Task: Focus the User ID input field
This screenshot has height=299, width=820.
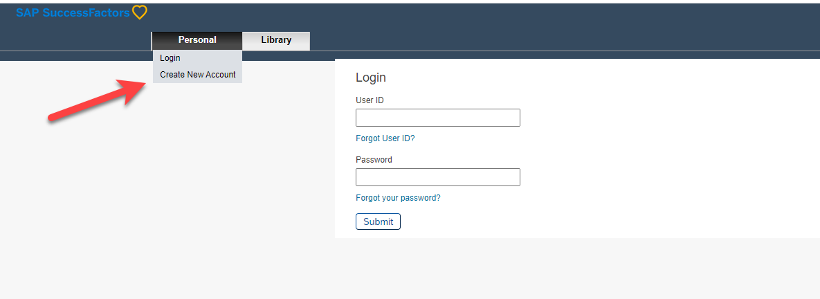Action: tap(438, 118)
